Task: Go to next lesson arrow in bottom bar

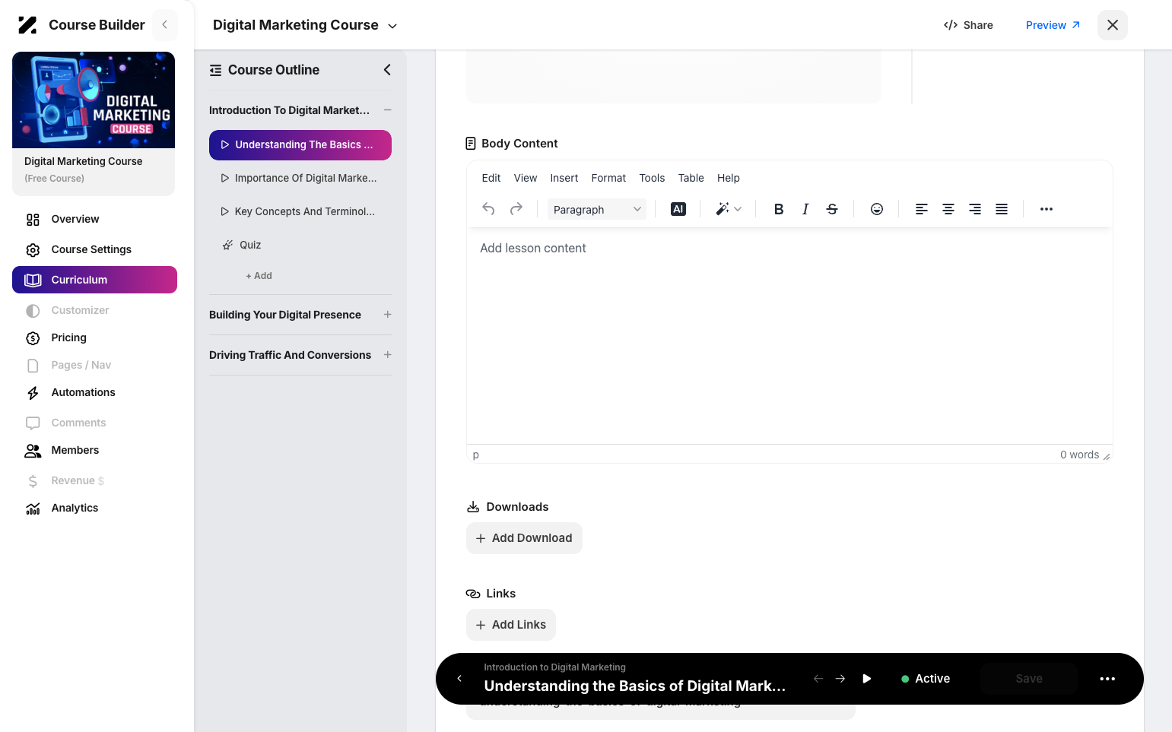Action: [840, 679]
